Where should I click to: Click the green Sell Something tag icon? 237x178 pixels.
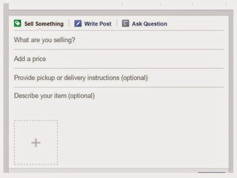point(17,23)
